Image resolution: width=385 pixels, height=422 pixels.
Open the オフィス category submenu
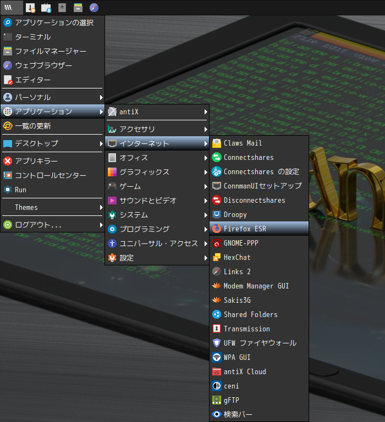coord(157,158)
